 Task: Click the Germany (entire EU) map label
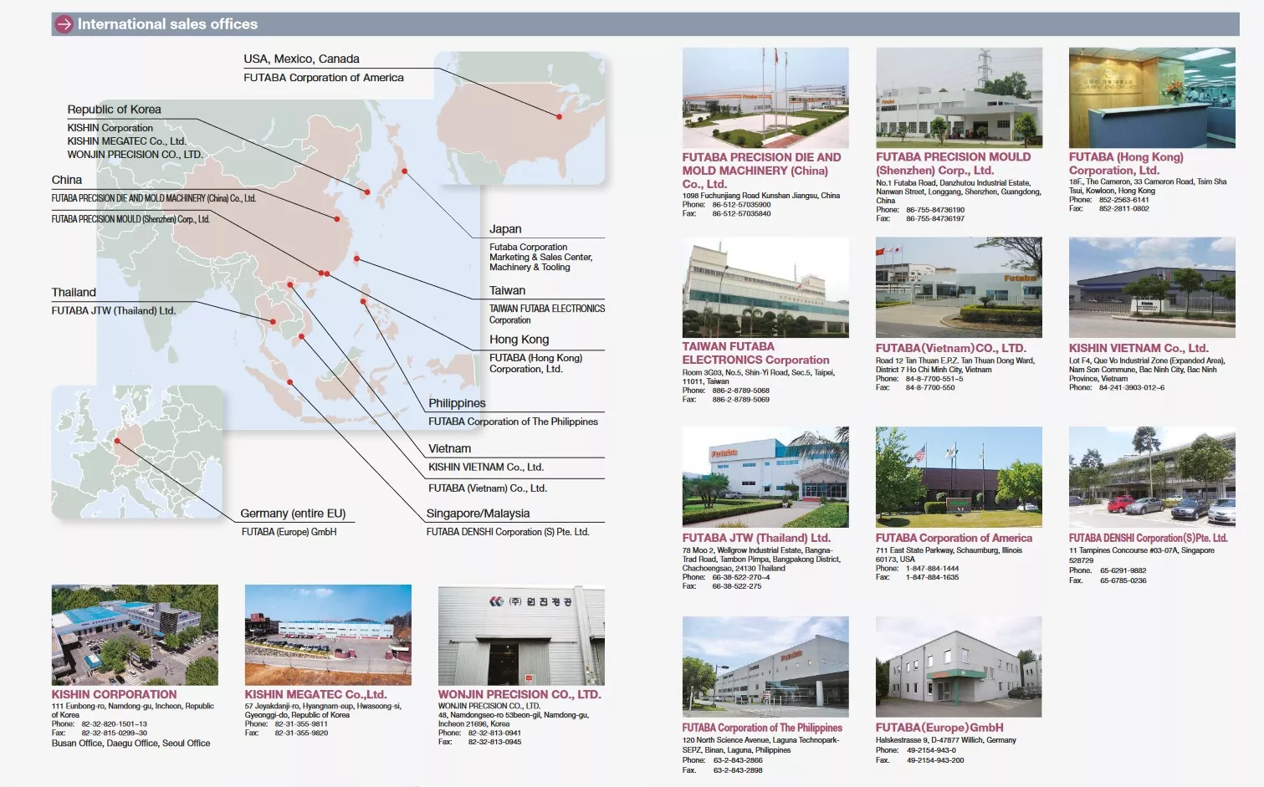293,514
